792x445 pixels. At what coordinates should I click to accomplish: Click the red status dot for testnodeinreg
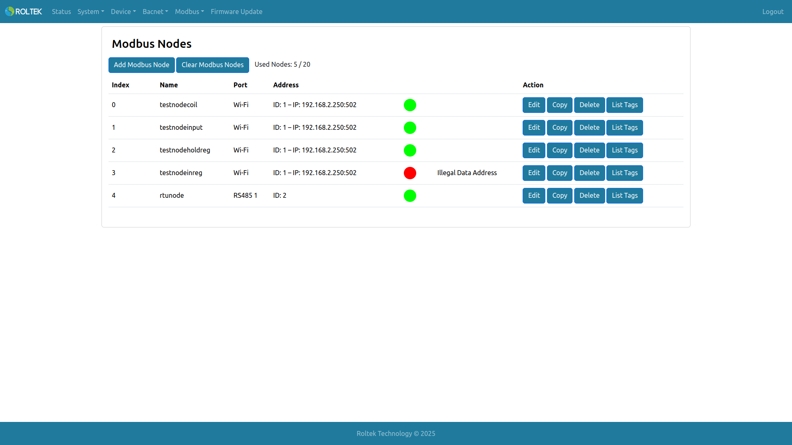410,173
